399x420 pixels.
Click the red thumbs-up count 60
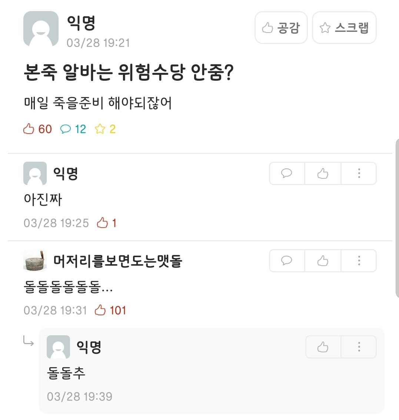(38, 129)
